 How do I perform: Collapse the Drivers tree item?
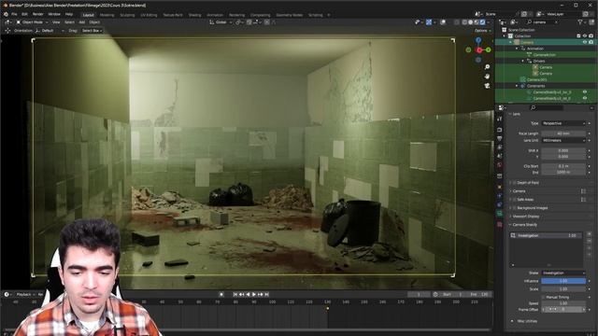[x=523, y=61]
